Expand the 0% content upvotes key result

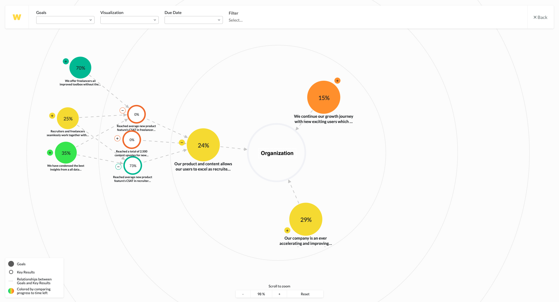tap(117, 138)
